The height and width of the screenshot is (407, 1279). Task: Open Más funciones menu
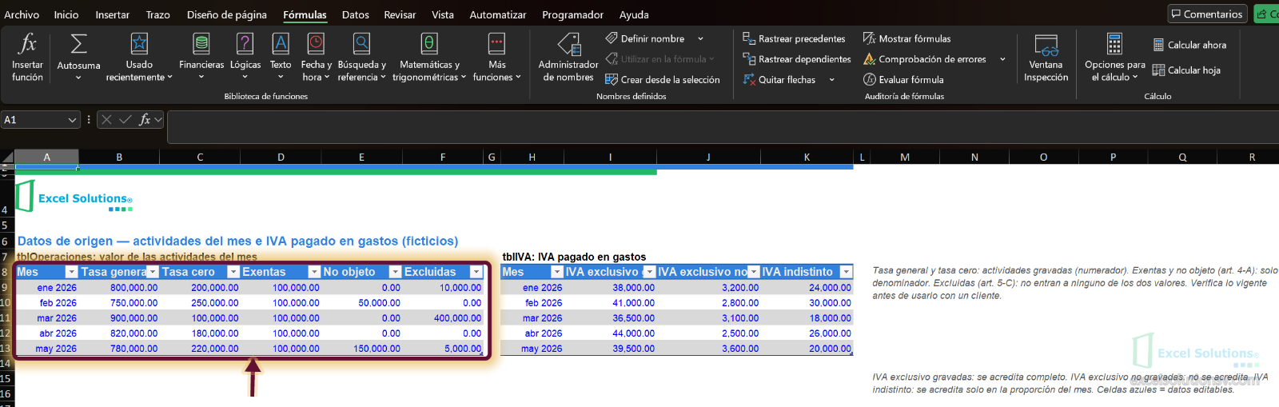coord(496,58)
